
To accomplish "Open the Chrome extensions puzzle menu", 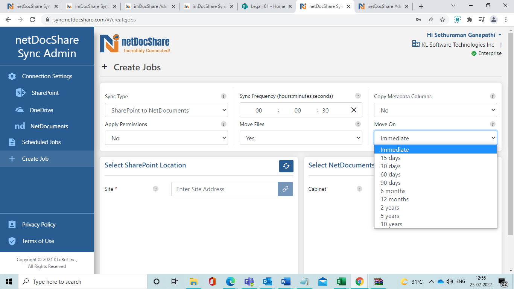I will pos(469,20).
